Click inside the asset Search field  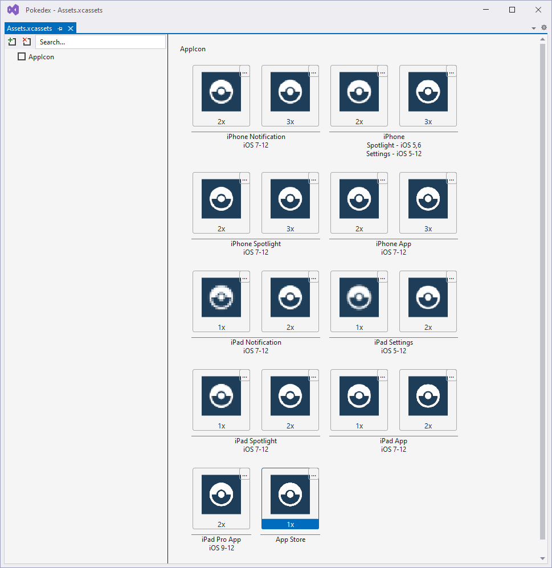click(100, 42)
